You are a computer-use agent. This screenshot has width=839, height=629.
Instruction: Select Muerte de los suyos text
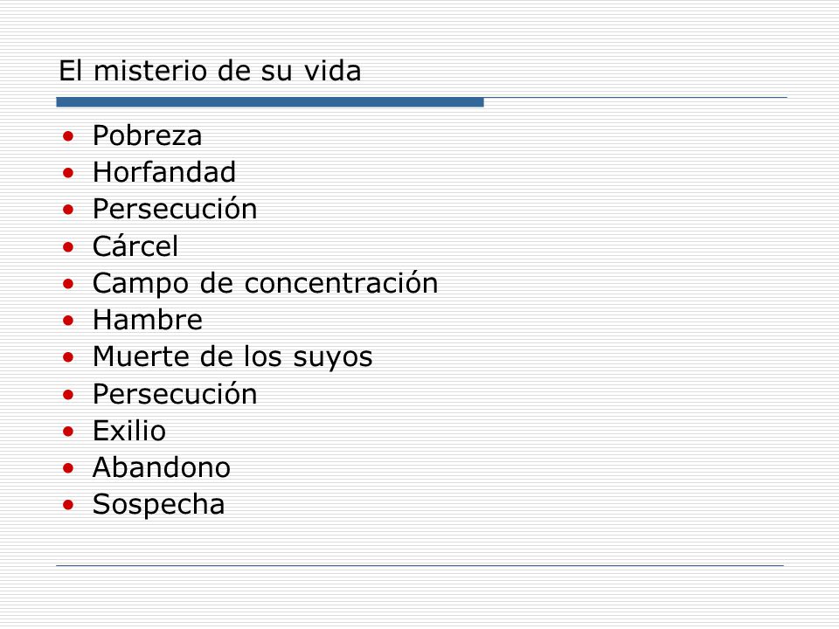click(232, 356)
